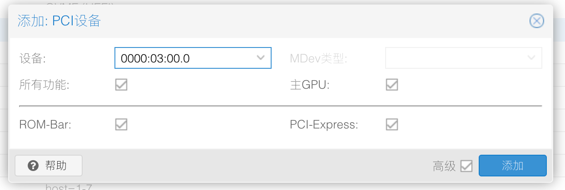Toggle the 主GPU checkbox
This screenshot has height=190, width=565.
coord(392,85)
